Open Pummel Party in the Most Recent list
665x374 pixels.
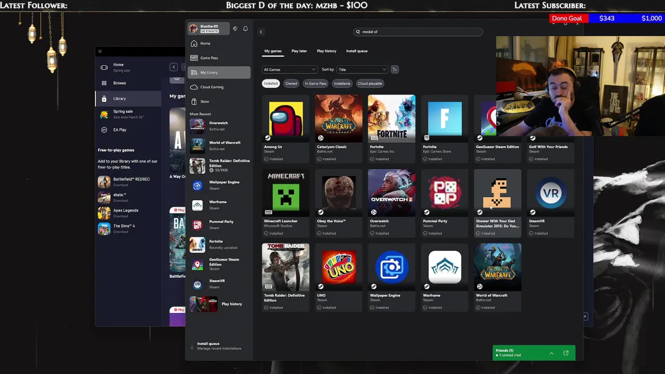[219, 224]
